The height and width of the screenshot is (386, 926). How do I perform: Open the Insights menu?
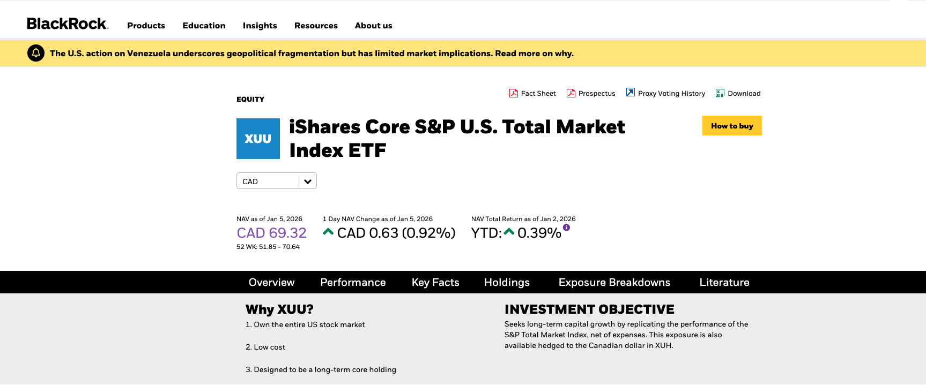(x=260, y=26)
